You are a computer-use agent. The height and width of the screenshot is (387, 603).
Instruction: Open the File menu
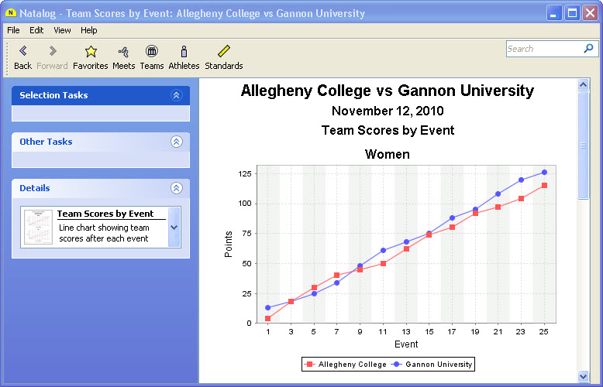[13, 30]
